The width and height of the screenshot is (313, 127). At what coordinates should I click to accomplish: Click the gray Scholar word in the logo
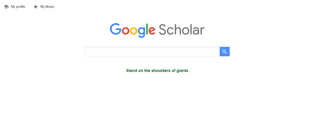click(182, 29)
